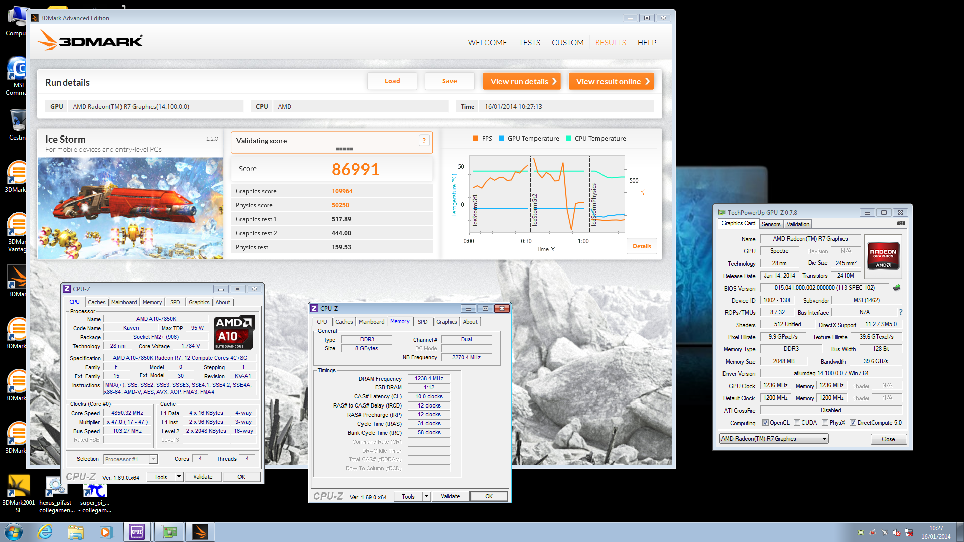Click Validate in the CPU-Z Memory window

point(450,496)
